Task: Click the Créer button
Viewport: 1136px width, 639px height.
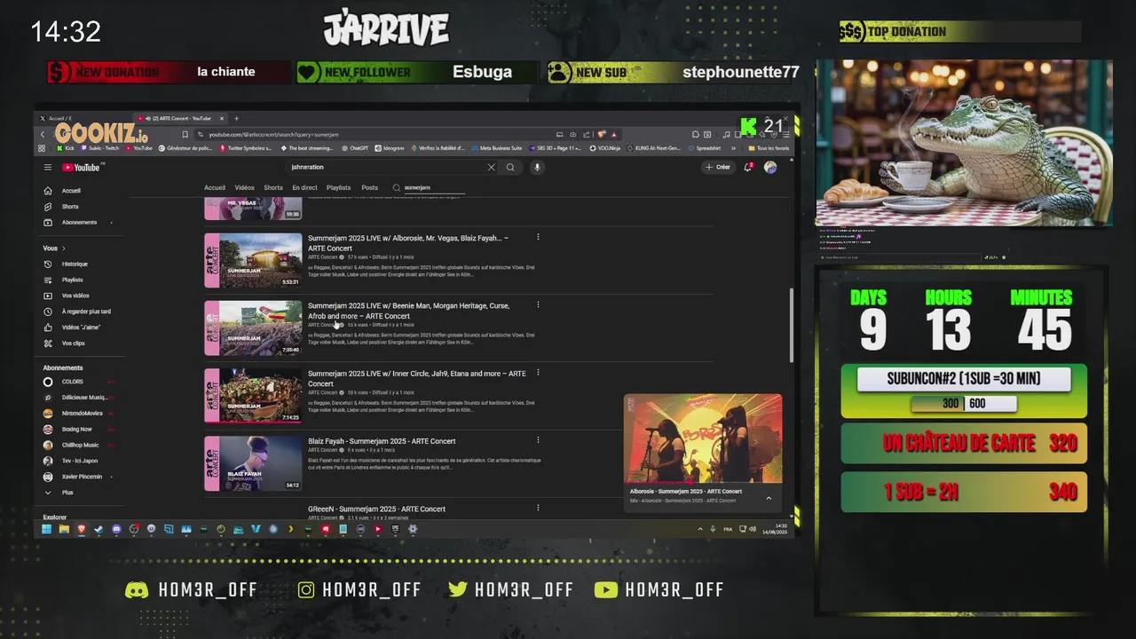Action: 718,167
